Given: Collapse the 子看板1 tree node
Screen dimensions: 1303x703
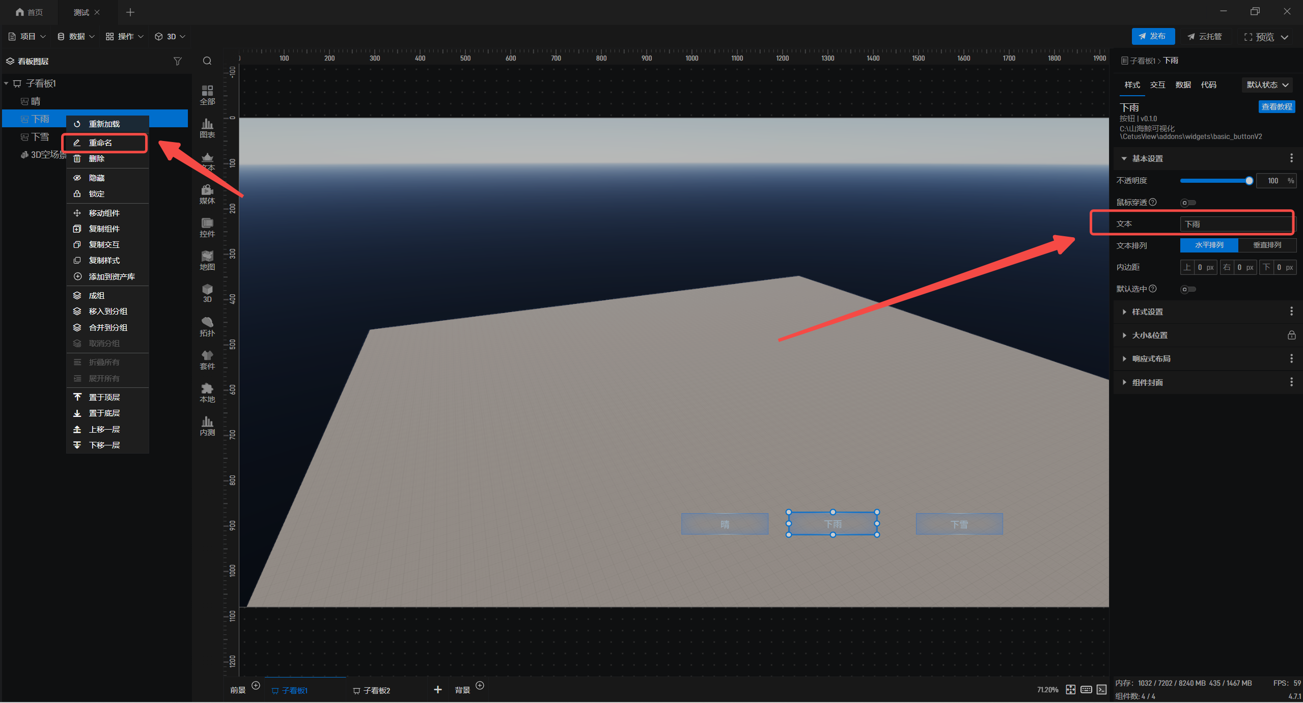Looking at the screenshot, I should 6,83.
